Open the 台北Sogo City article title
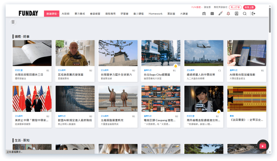The height and width of the screenshot is (161, 277). [157, 75]
